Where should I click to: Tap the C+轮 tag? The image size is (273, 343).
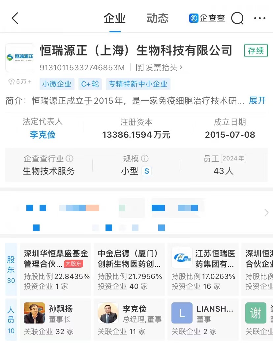[x=90, y=84]
